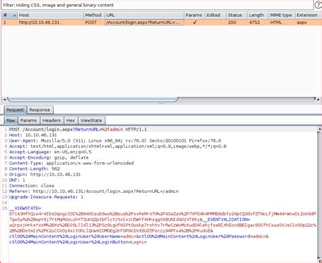
Task: Open the Hex view tab
Action: tap(71, 121)
